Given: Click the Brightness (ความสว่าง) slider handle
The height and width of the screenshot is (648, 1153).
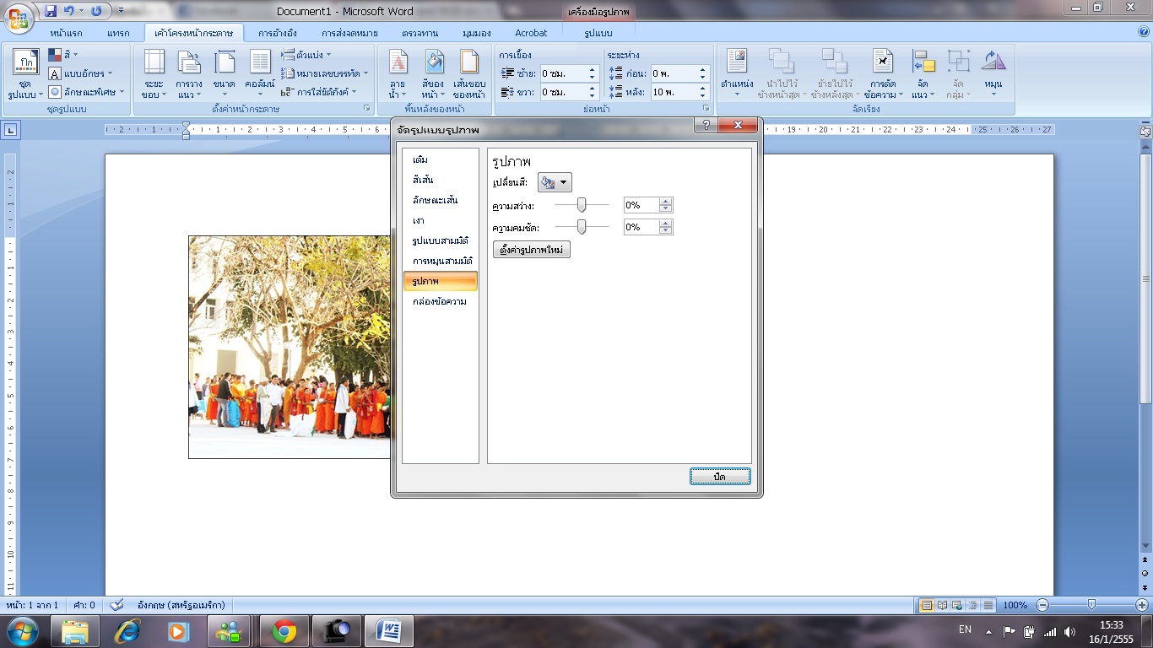Looking at the screenshot, I should click(x=582, y=205).
